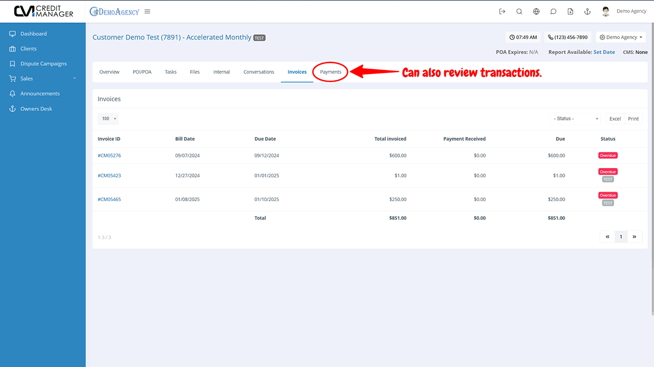Click the next page double-arrow button
The height and width of the screenshot is (367, 654).
[x=634, y=237]
